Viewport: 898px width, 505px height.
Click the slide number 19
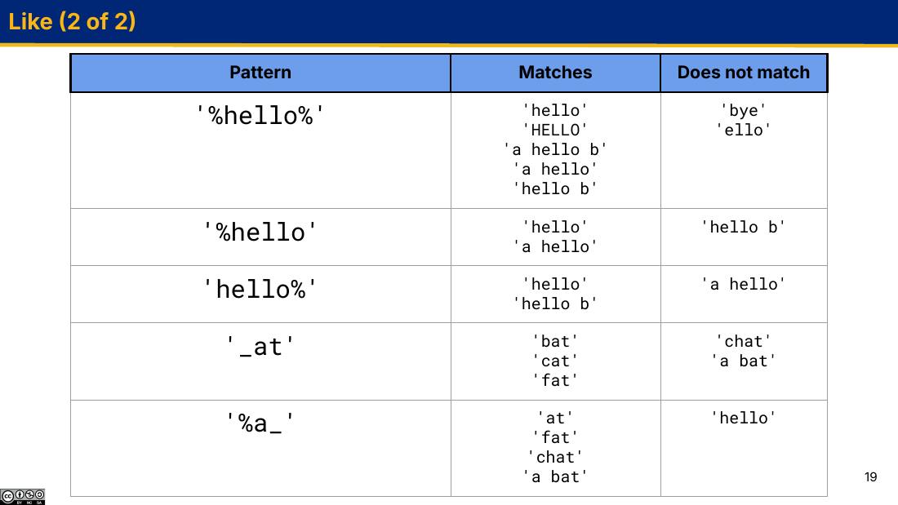pos(870,477)
